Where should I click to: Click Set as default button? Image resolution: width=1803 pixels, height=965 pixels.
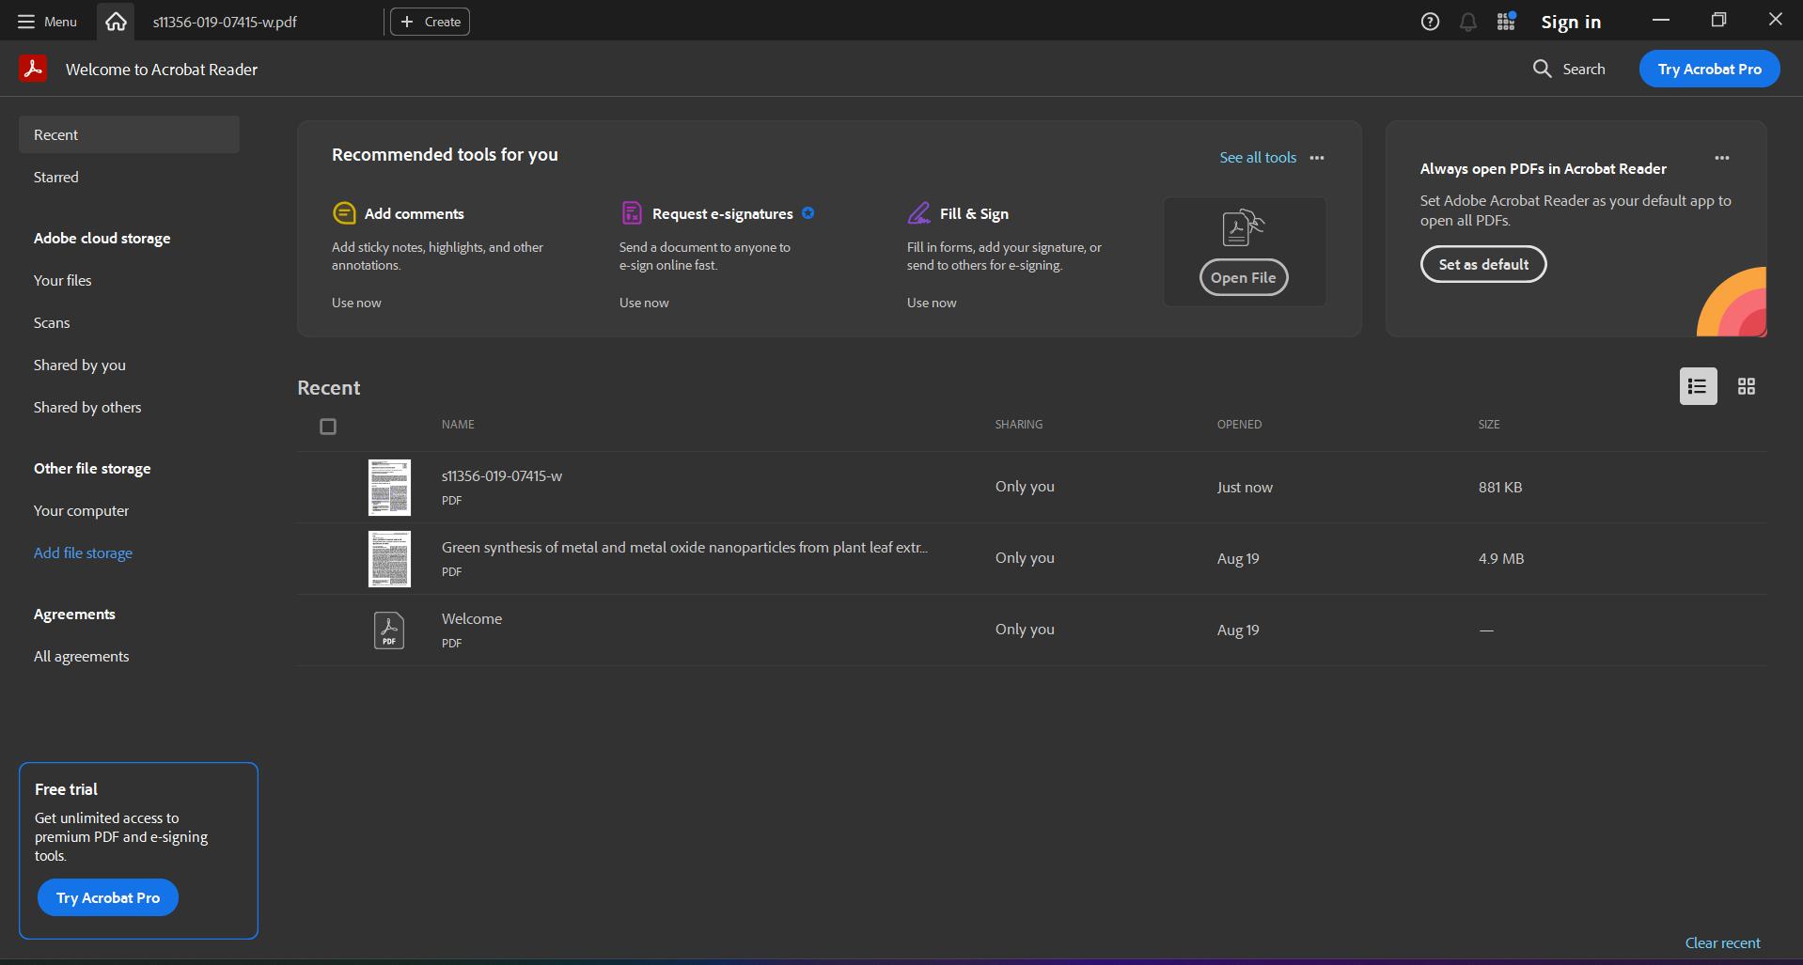(1483, 264)
